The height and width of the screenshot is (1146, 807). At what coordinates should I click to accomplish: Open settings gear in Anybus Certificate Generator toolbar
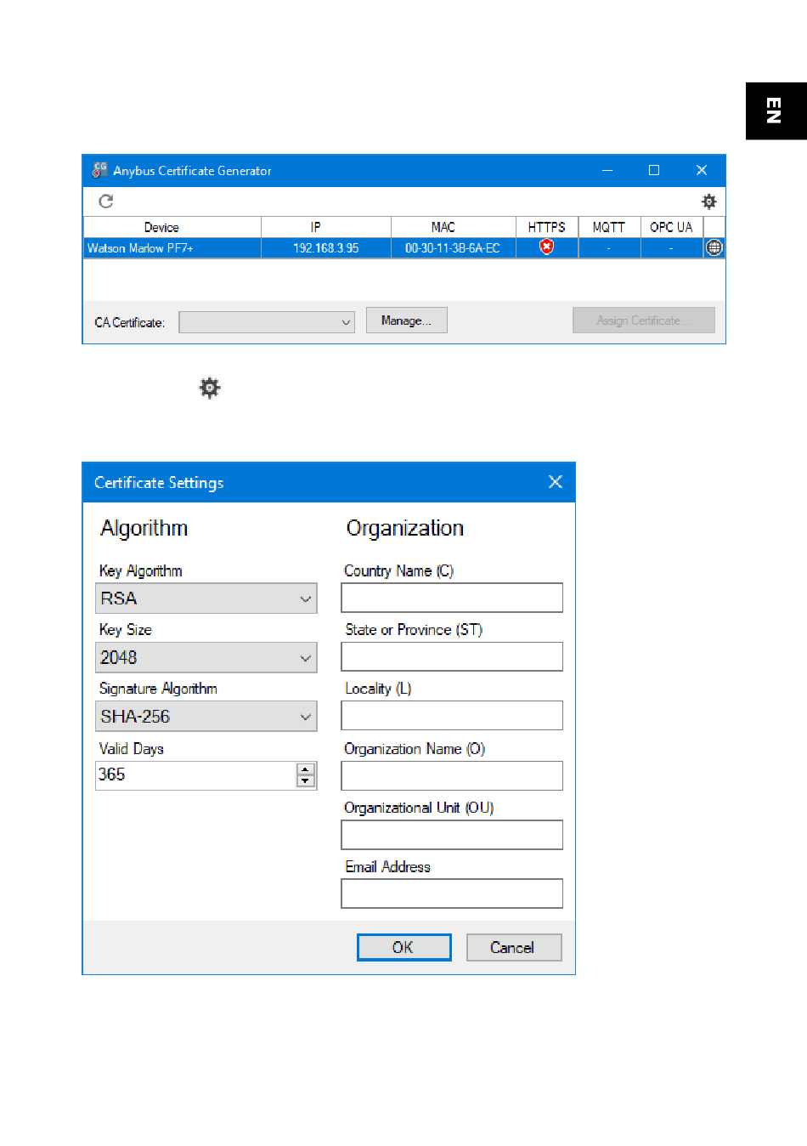(708, 201)
